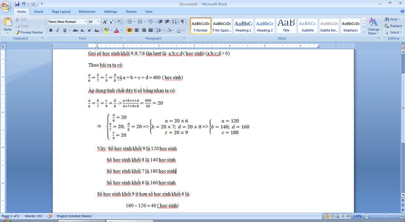Expand the font color dropdown arrow

pyautogui.click(x=121, y=30)
